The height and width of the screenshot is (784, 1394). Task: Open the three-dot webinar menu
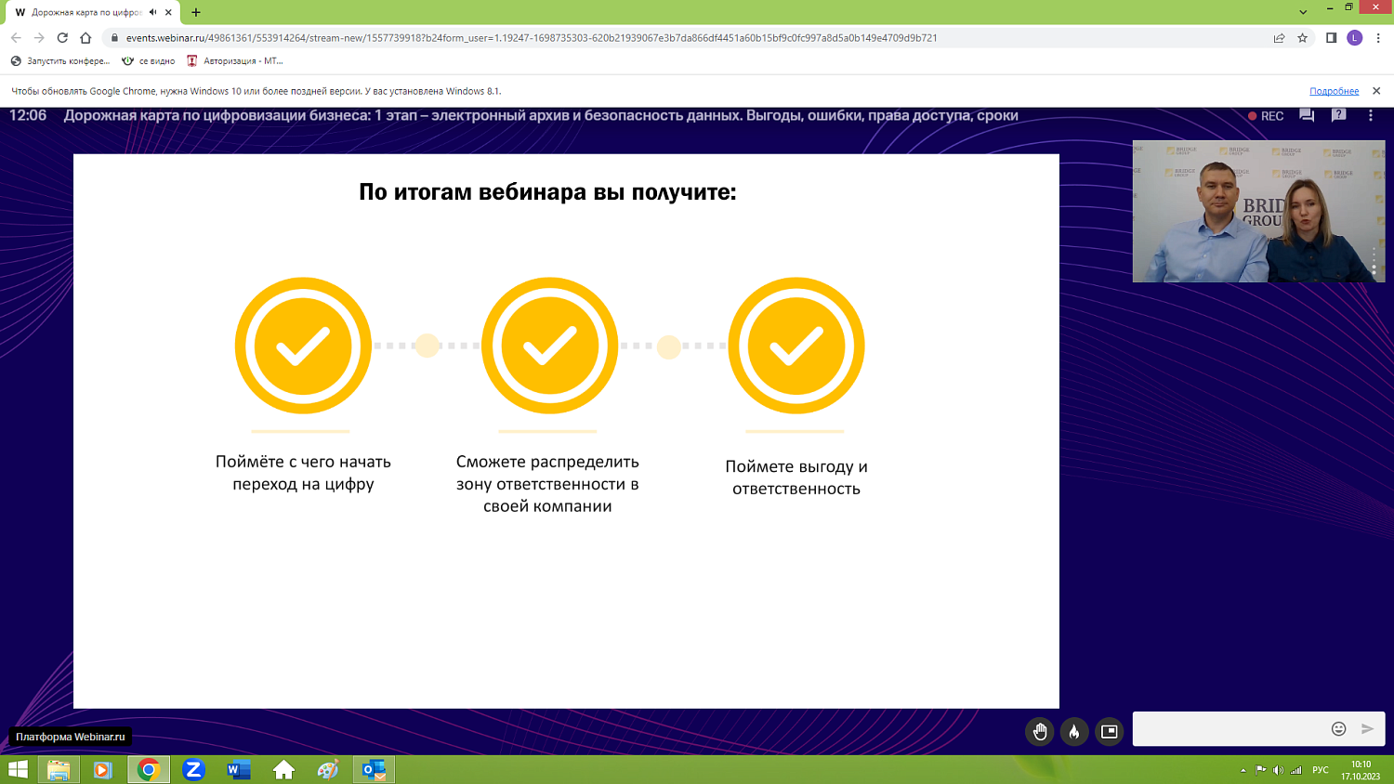click(1371, 115)
